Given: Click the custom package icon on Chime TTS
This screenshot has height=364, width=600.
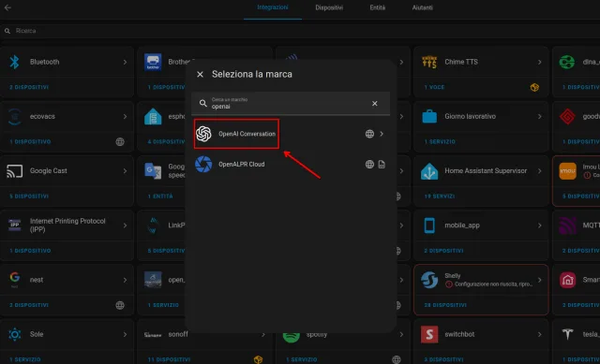Looking at the screenshot, I should pos(534,87).
